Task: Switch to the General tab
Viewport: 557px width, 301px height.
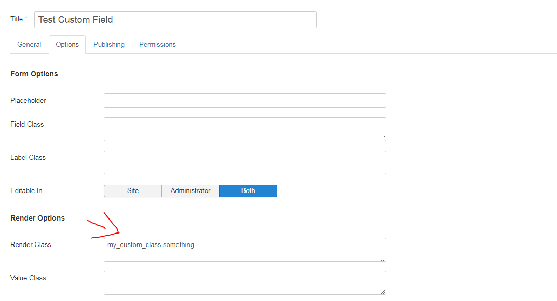Action: tap(29, 45)
